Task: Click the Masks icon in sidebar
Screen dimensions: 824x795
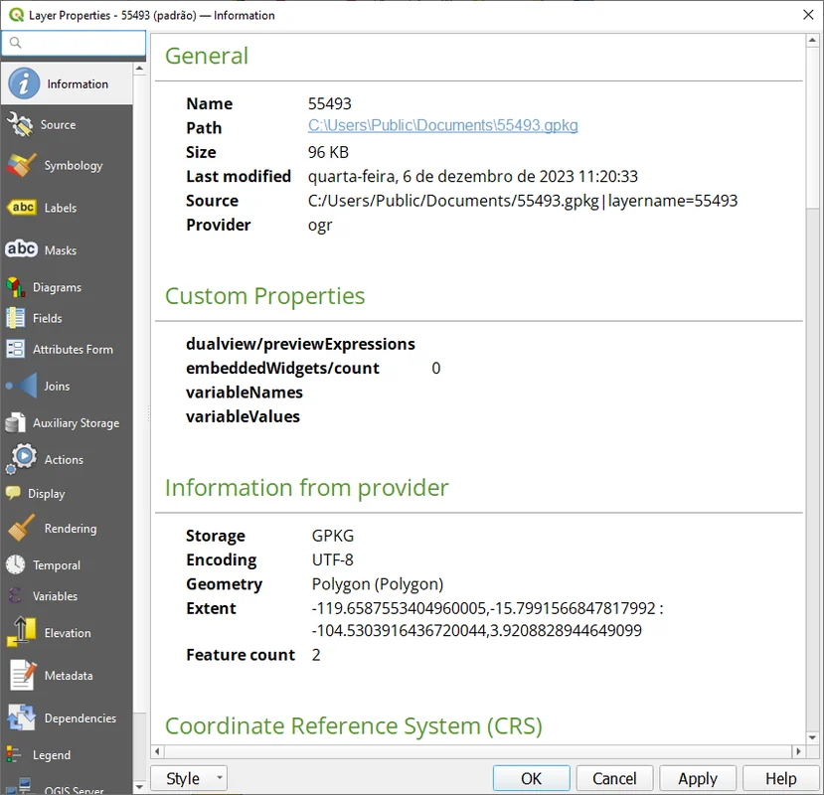Action: click(22, 250)
